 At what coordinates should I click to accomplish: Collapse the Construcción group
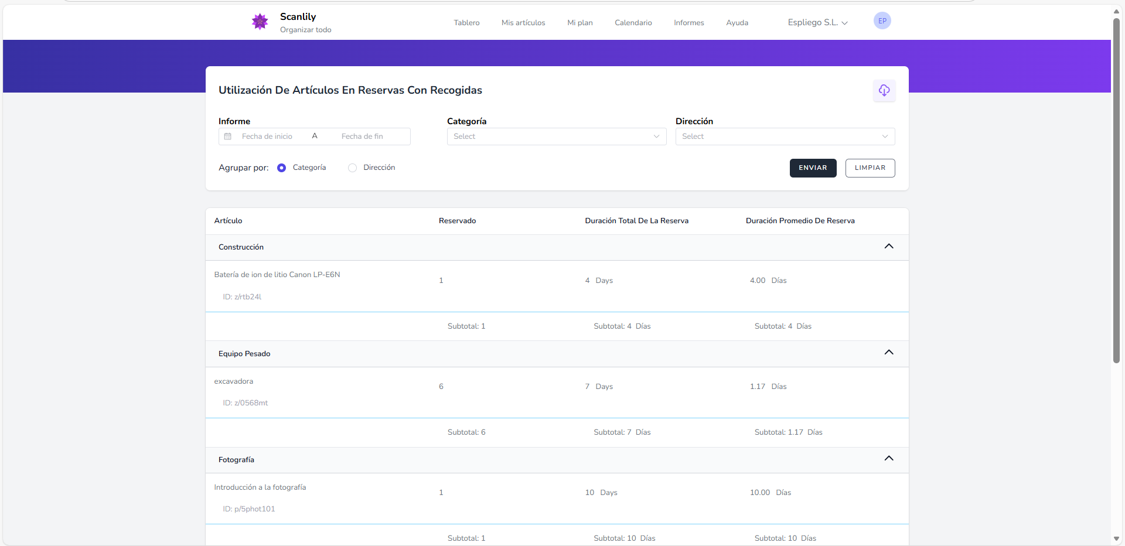click(x=888, y=247)
